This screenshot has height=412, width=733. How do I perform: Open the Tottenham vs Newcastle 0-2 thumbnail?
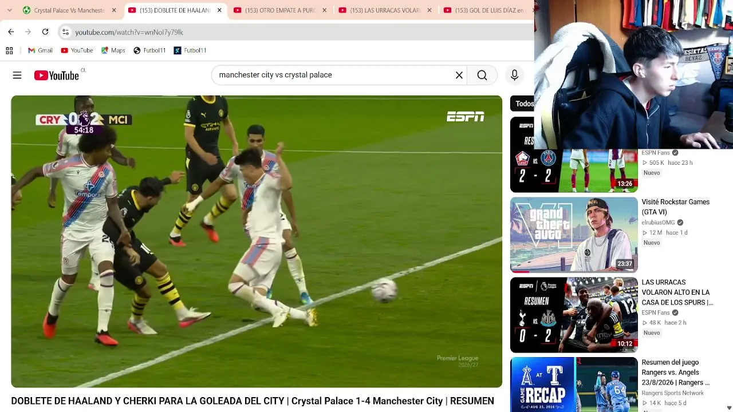(x=574, y=315)
